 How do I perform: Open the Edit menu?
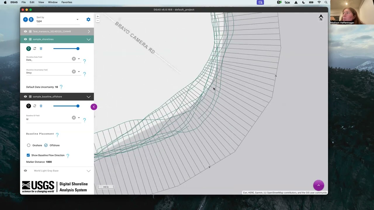click(x=32, y=2)
